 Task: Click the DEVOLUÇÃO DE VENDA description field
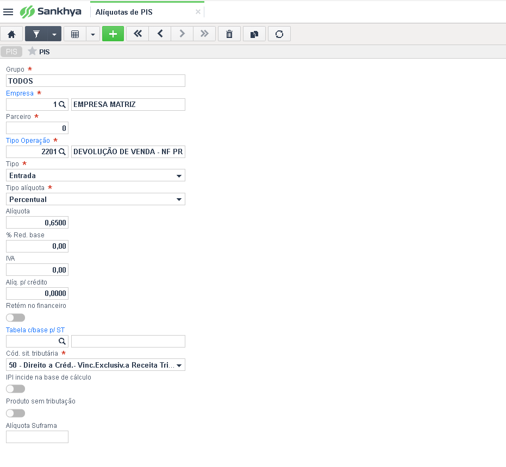pyautogui.click(x=128, y=152)
